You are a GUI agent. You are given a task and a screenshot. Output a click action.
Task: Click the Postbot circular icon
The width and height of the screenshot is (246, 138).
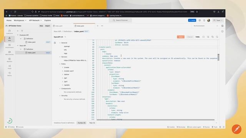coord(10,121)
